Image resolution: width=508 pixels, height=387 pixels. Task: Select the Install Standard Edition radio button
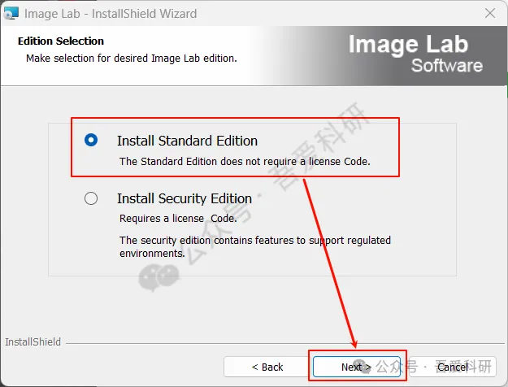click(x=91, y=141)
